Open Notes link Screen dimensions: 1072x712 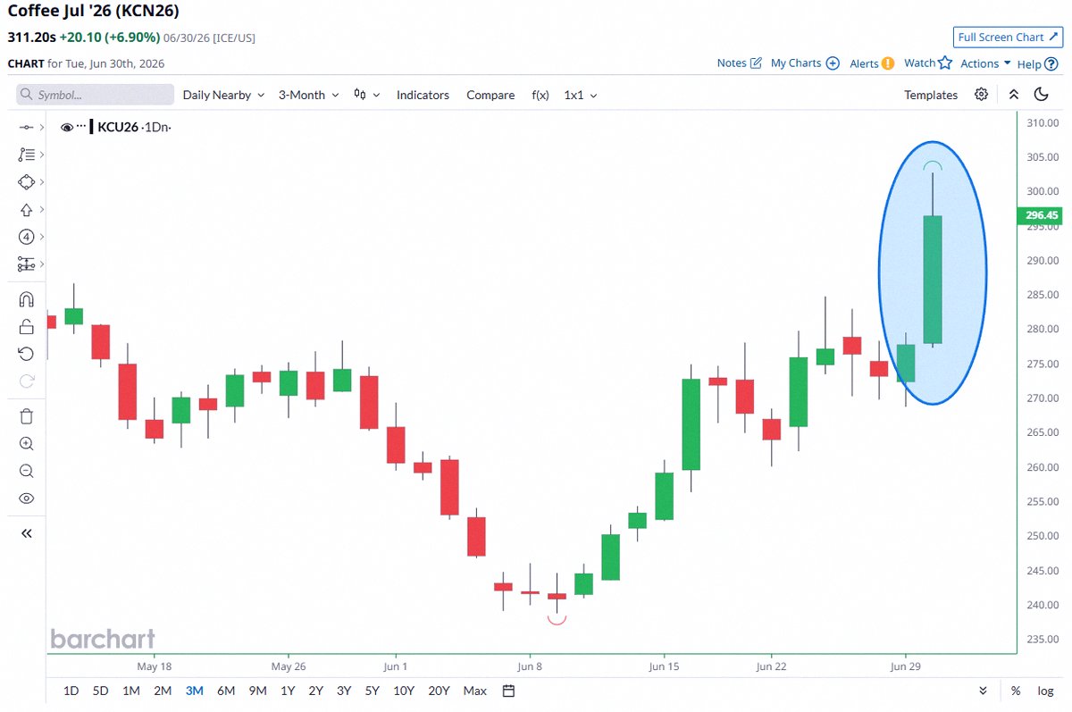[x=740, y=63]
